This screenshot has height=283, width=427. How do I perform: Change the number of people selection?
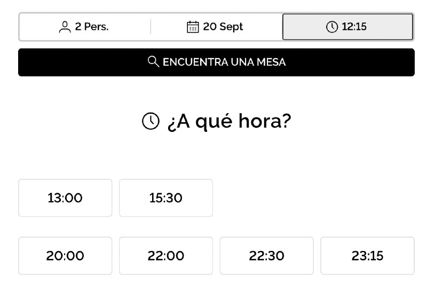pyautogui.click(x=85, y=27)
